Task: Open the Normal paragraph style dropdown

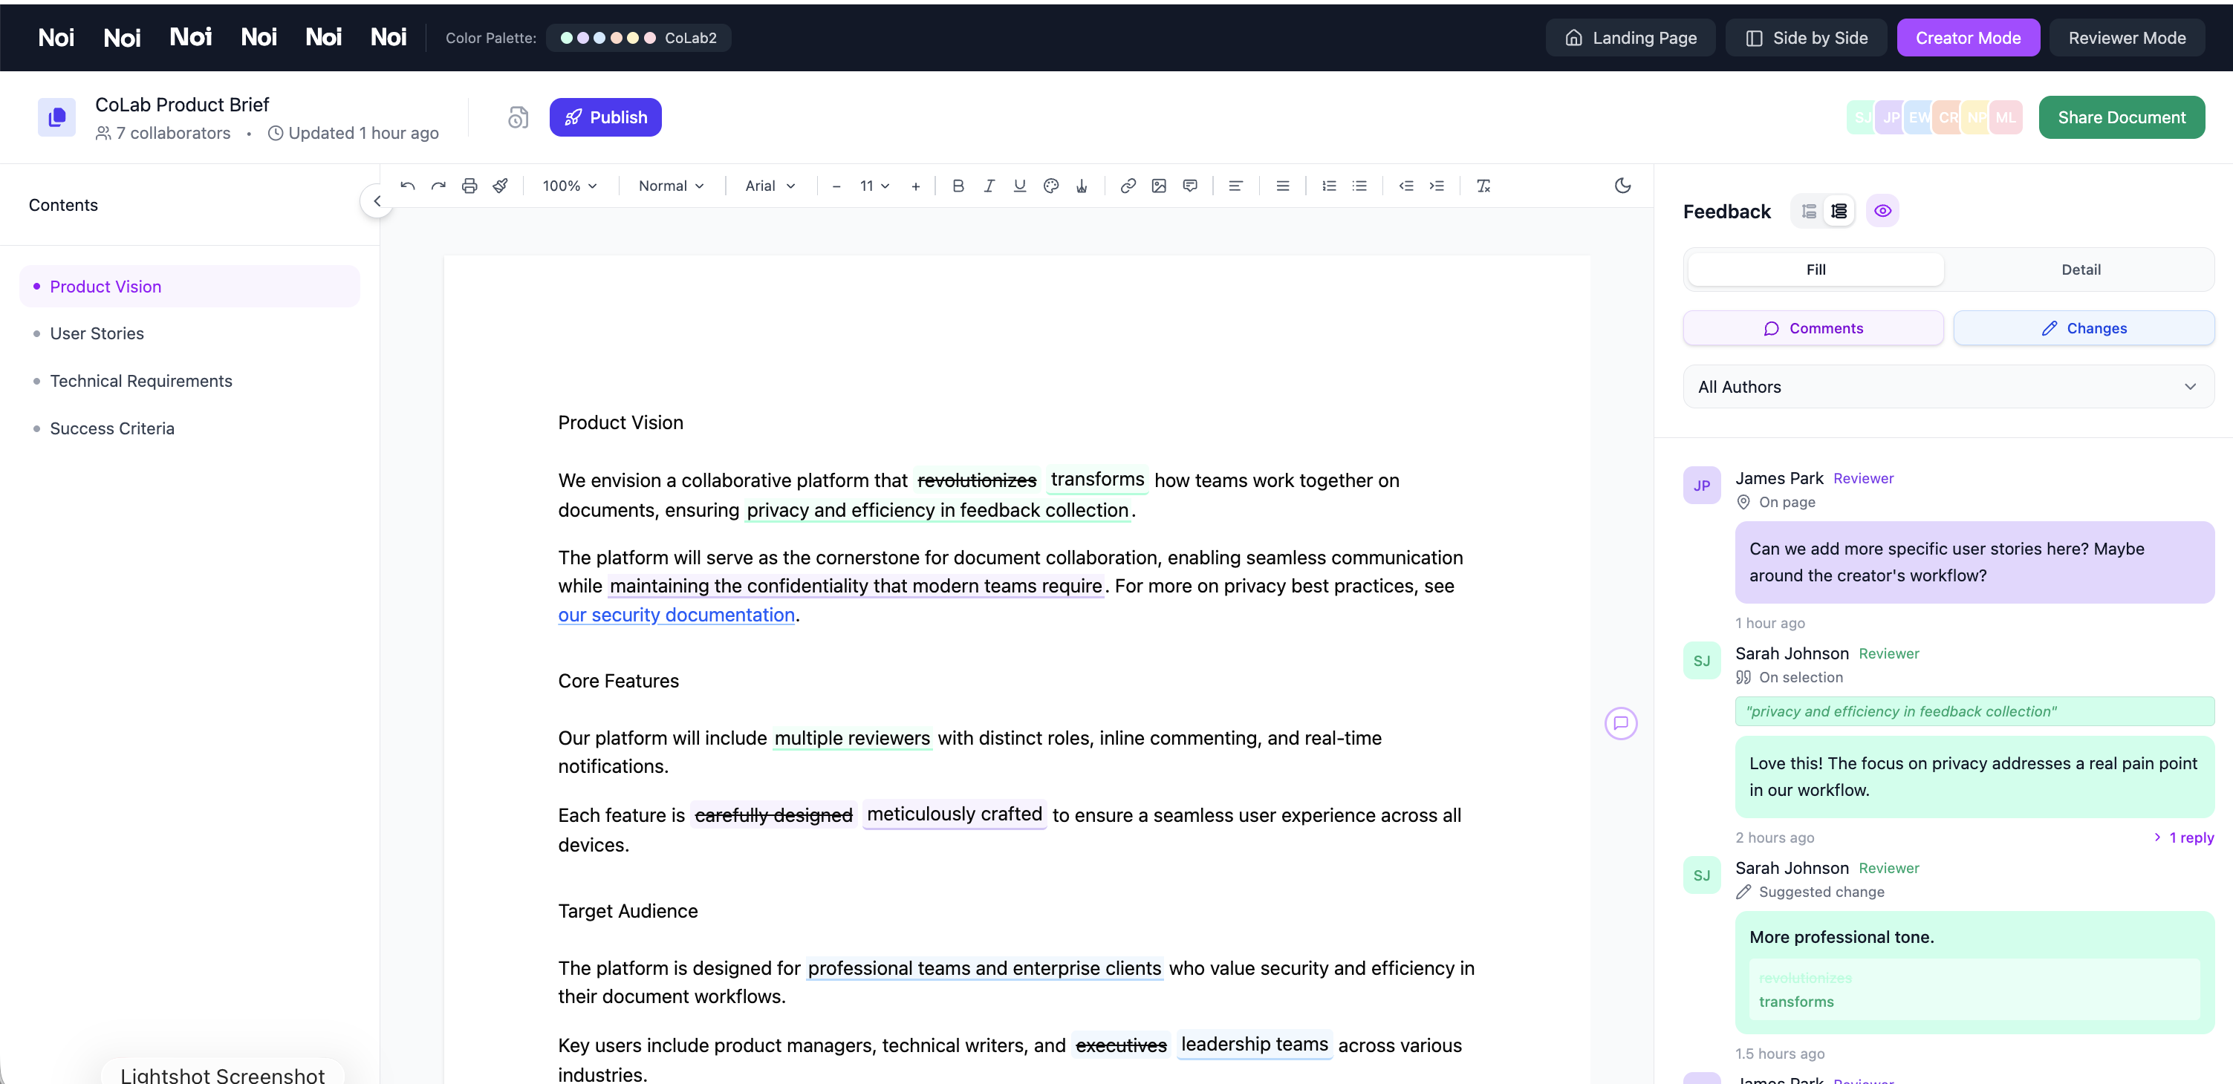Action: point(671,186)
